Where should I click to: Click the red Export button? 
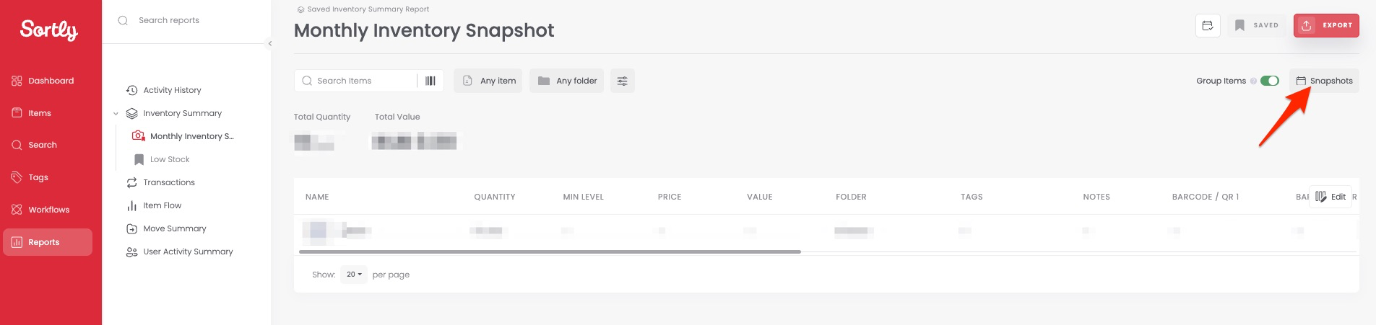pos(1326,25)
